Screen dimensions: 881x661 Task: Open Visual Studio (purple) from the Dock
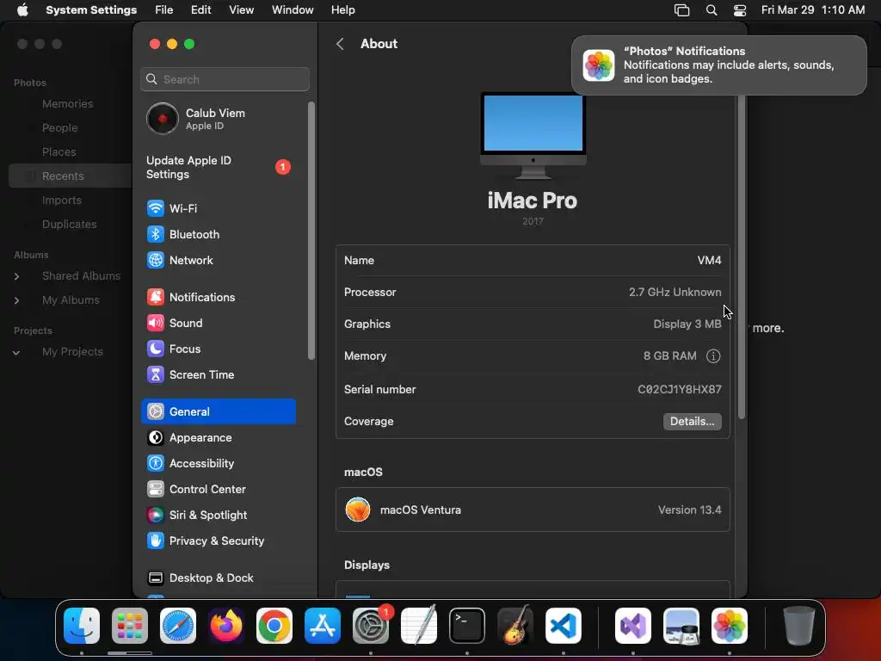coord(633,626)
